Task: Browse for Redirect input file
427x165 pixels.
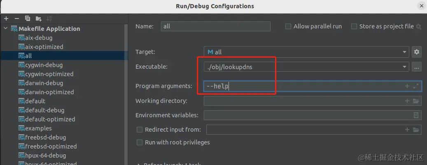Action: pyautogui.click(x=416, y=130)
